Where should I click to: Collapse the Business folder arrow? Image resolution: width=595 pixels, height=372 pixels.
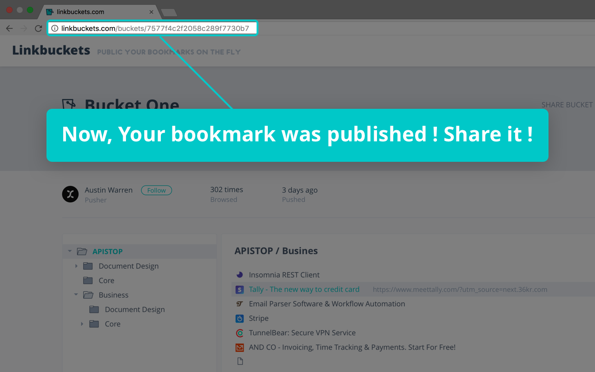tap(76, 295)
